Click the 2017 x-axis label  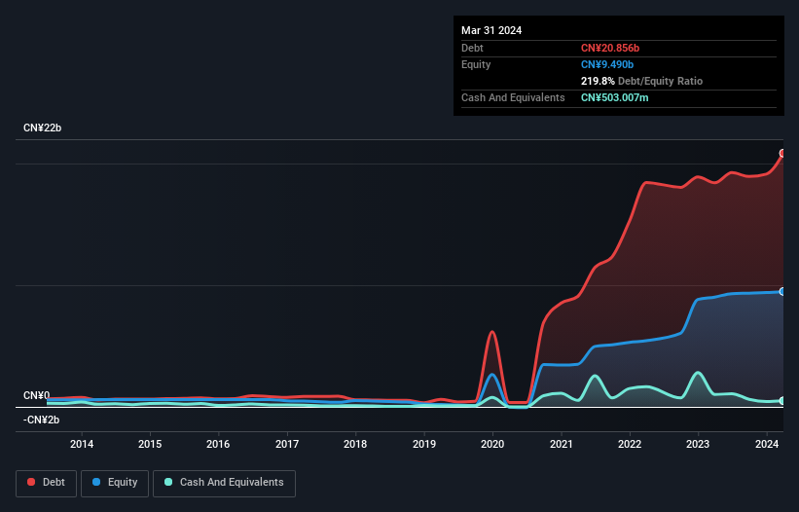tap(287, 444)
